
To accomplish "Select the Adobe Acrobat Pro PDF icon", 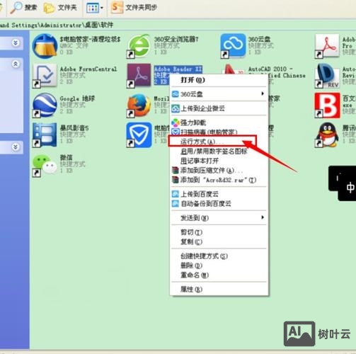I will click(x=327, y=46).
